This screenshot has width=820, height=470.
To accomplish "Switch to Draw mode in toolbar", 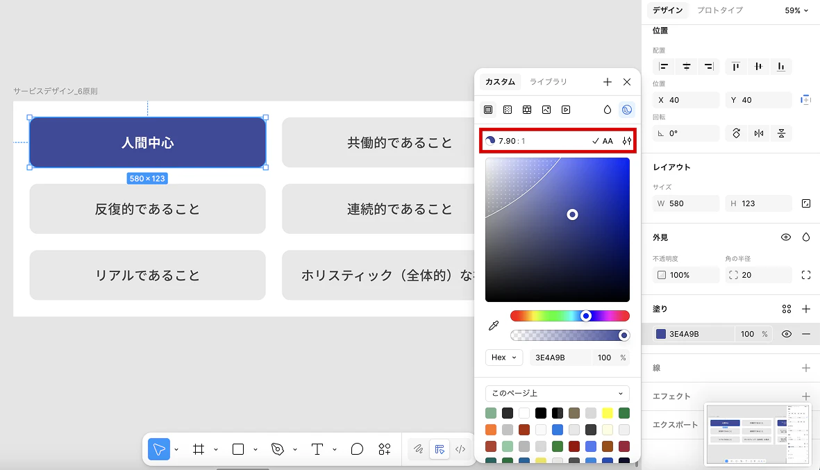I will [x=419, y=449].
